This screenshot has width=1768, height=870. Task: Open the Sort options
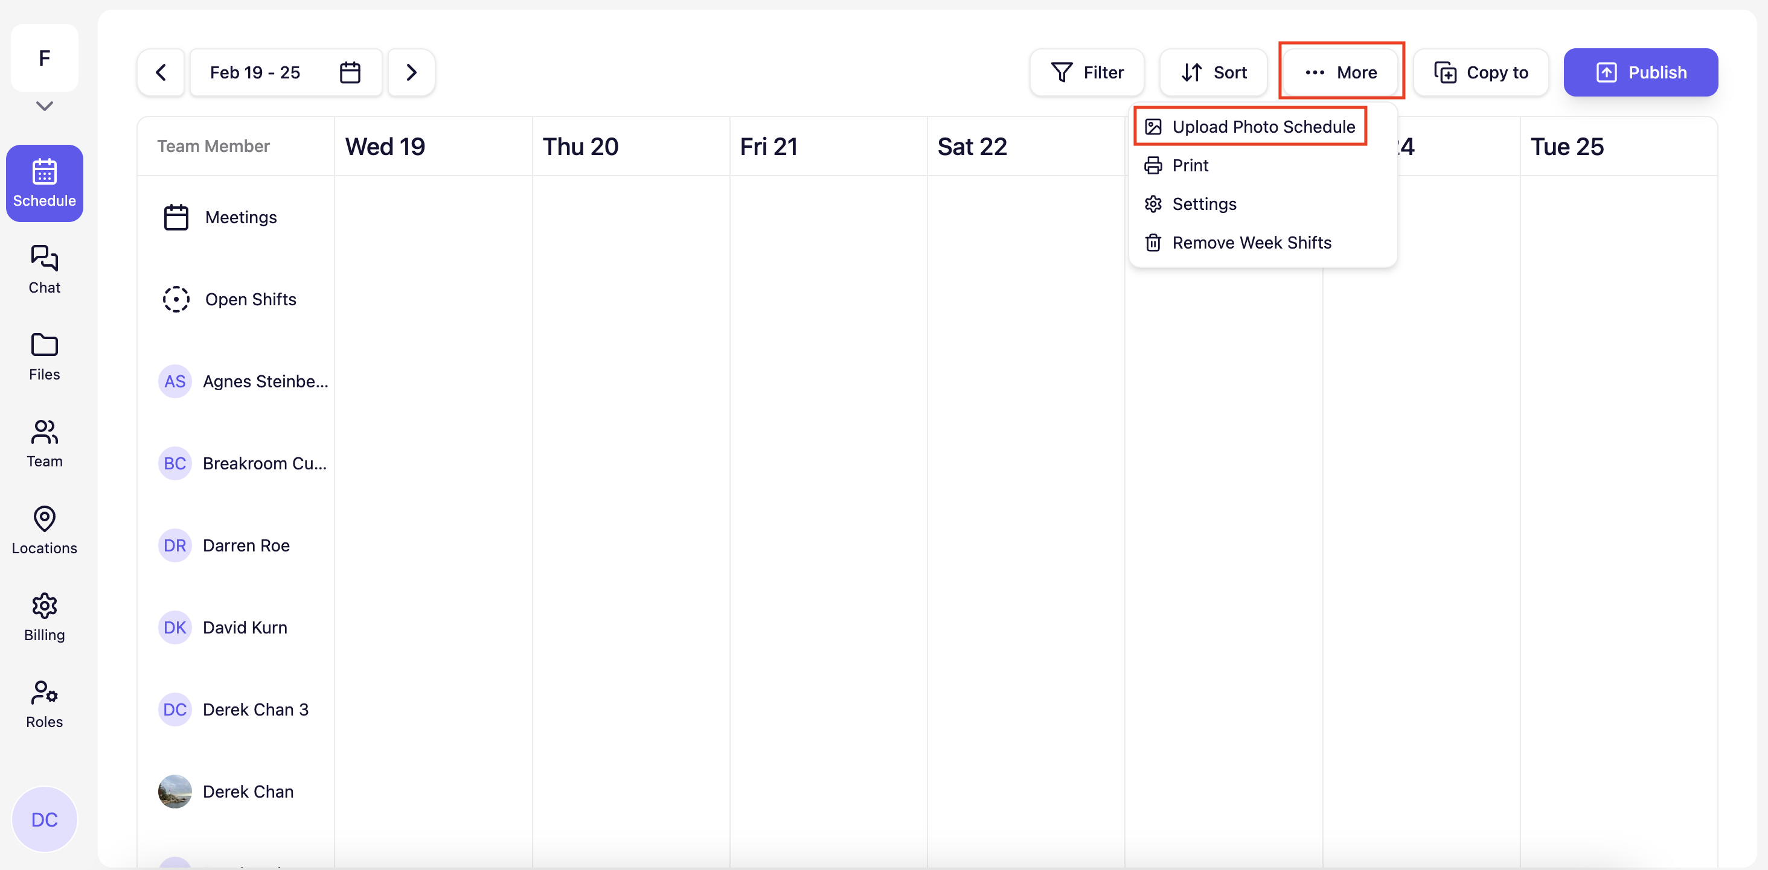click(1214, 72)
